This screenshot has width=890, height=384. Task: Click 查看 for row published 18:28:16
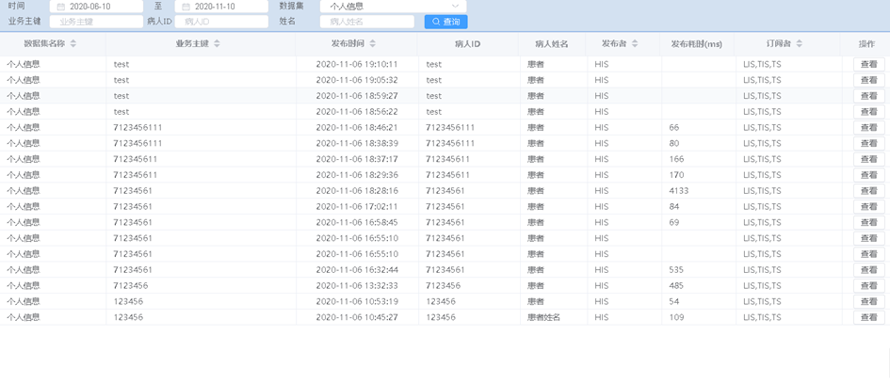click(869, 191)
